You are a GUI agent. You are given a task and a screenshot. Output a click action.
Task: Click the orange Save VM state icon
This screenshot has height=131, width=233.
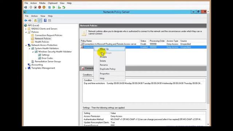click(44, 7)
